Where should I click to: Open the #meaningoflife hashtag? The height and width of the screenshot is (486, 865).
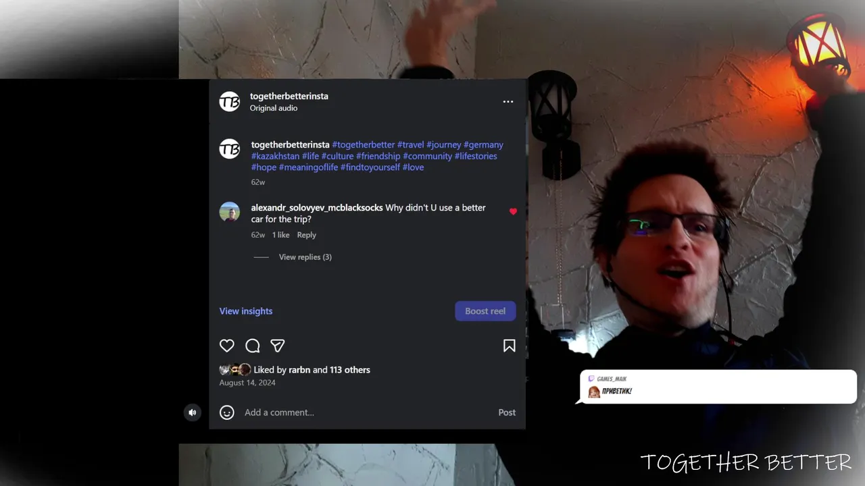point(308,167)
